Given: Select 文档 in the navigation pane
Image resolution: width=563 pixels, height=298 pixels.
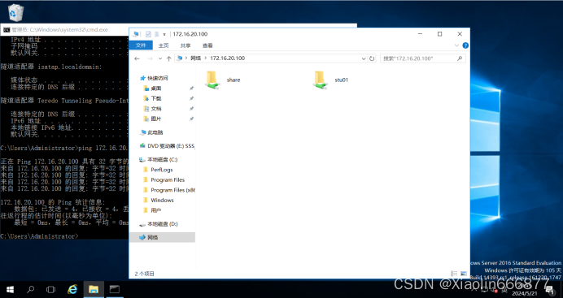Looking at the screenshot, I should tap(156, 109).
